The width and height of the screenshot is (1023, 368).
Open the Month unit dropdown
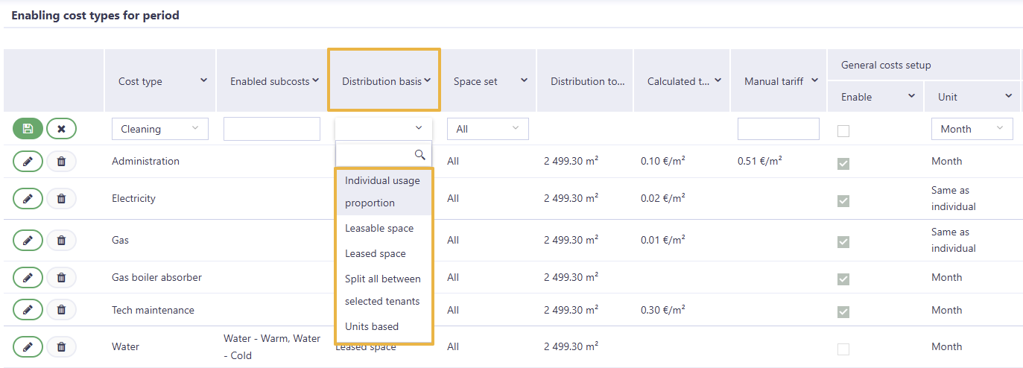(x=972, y=129)
